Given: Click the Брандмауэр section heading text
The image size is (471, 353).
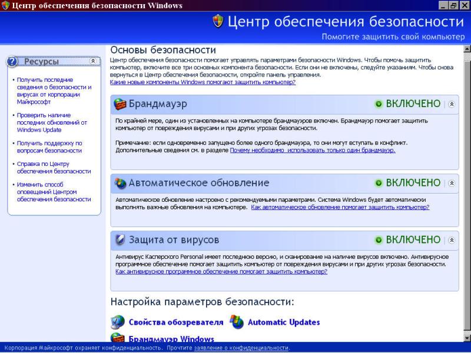Looking at the screenshot, I should 158,104.
